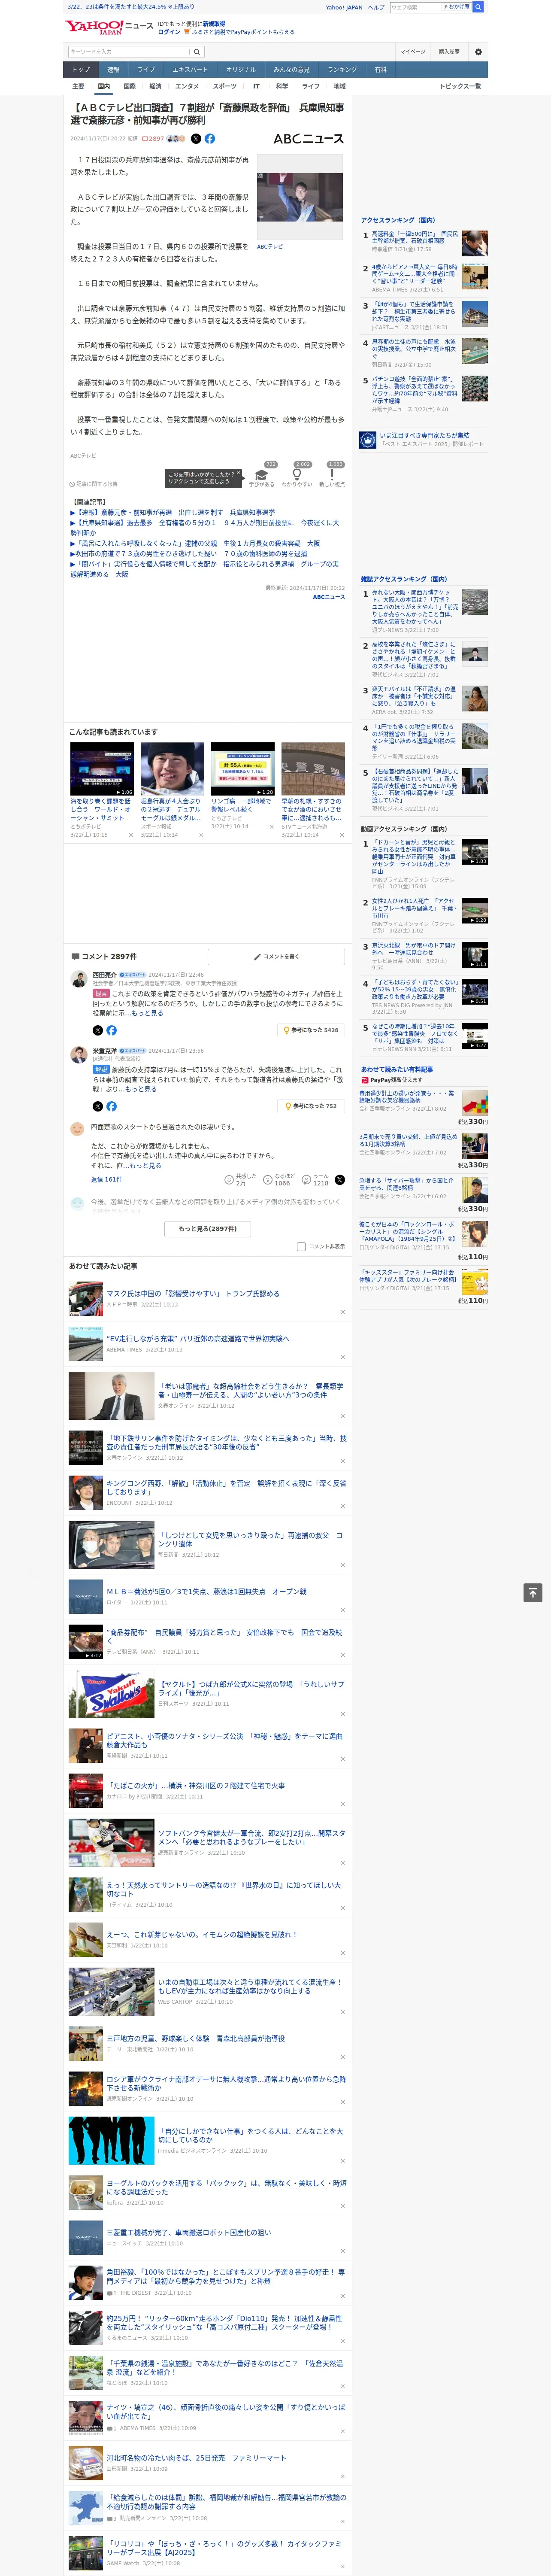This screenshot has height=2576, width=551.
Task: Open the ログイン link
Action: pos(169,32)
